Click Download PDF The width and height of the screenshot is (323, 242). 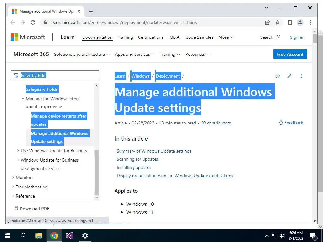point(32,209)
